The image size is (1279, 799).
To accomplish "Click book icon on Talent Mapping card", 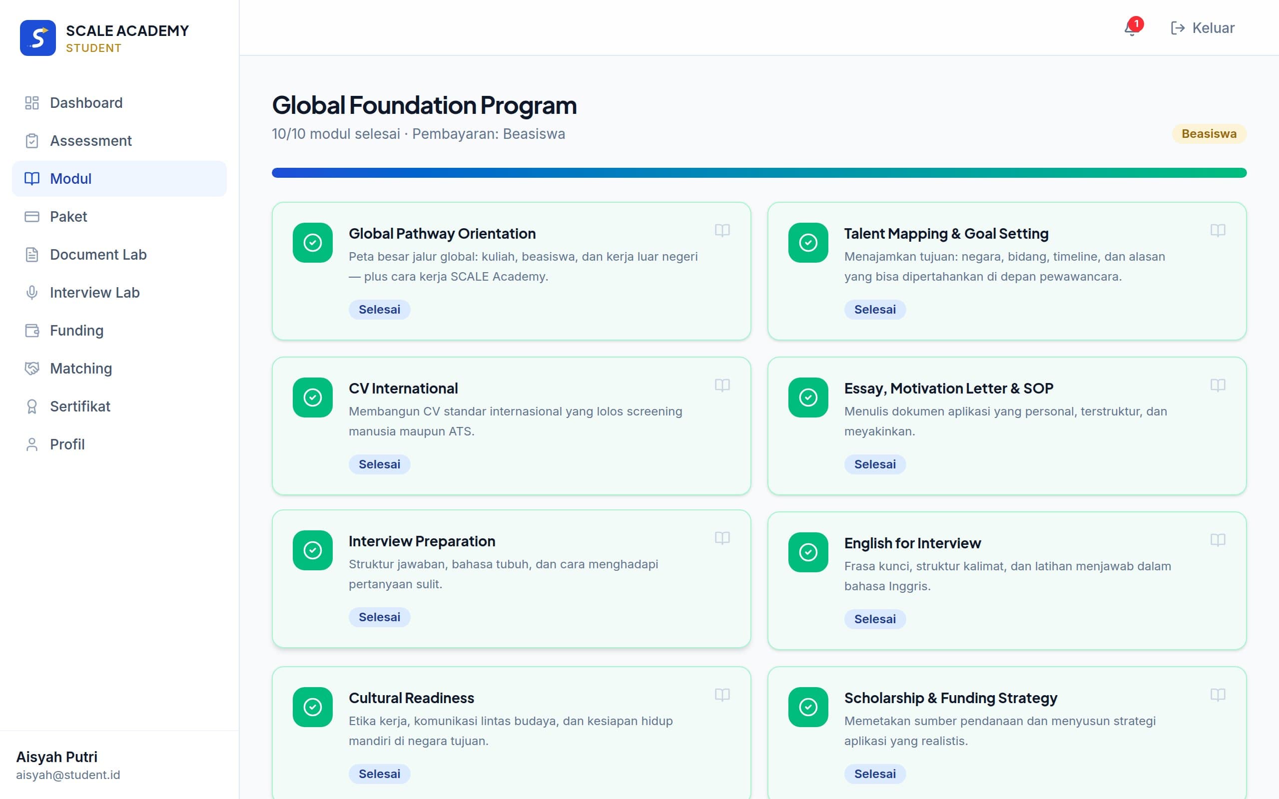I will tap(1218, 230).
